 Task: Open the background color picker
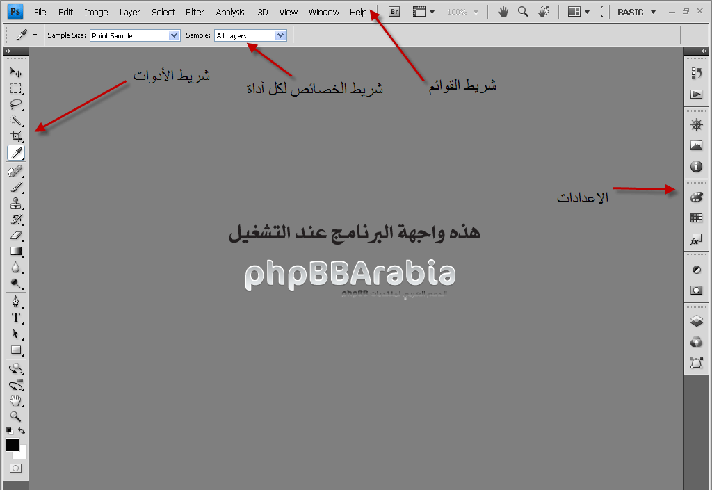(x=23, y=454)
